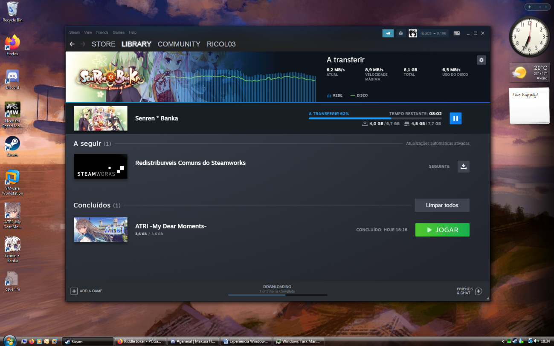The height and width of the screenshot is (346, 554).
Task: Click the taskbar clock showing 18:34
Action: point(545,341)
